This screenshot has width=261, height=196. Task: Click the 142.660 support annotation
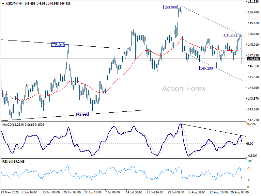click(81, 114)
